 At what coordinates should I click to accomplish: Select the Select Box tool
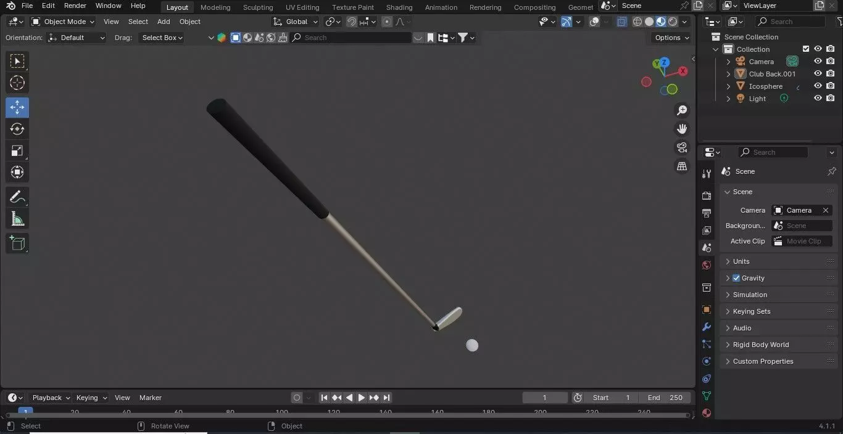click(17, 61)
